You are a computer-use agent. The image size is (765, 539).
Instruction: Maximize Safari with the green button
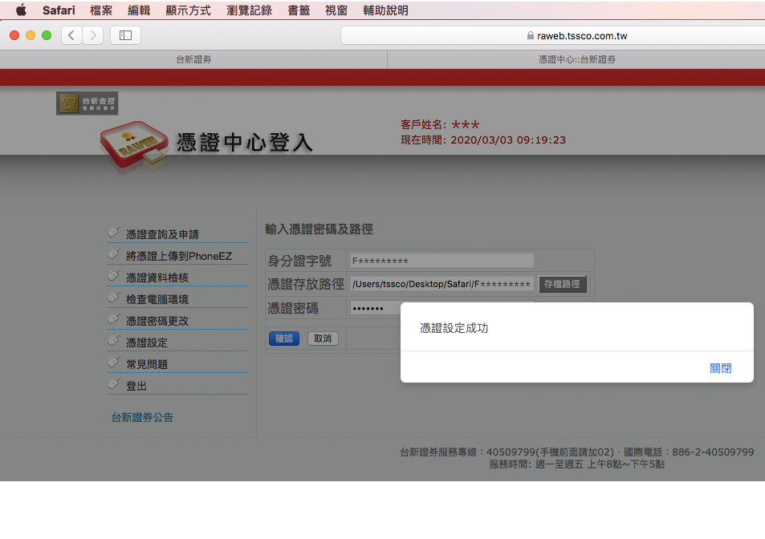pos(47,35)
